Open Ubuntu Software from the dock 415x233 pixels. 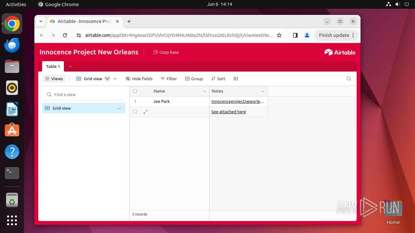coord(12,130)
